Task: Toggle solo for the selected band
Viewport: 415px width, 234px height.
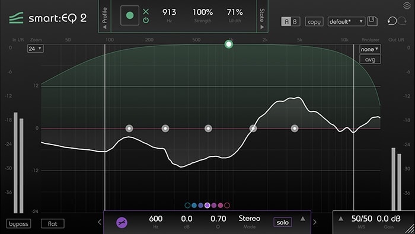Action: 283,222
